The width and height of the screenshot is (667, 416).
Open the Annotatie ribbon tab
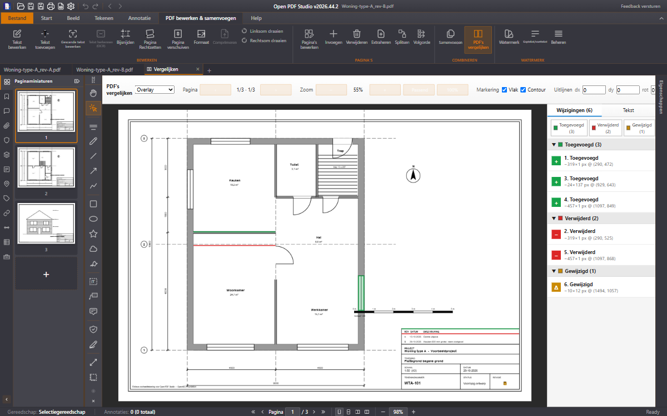point(139,18)
